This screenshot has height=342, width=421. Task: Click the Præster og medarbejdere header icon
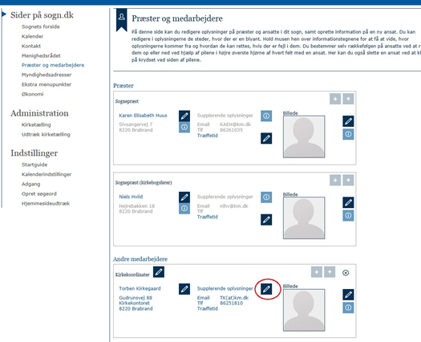point(121,19)
